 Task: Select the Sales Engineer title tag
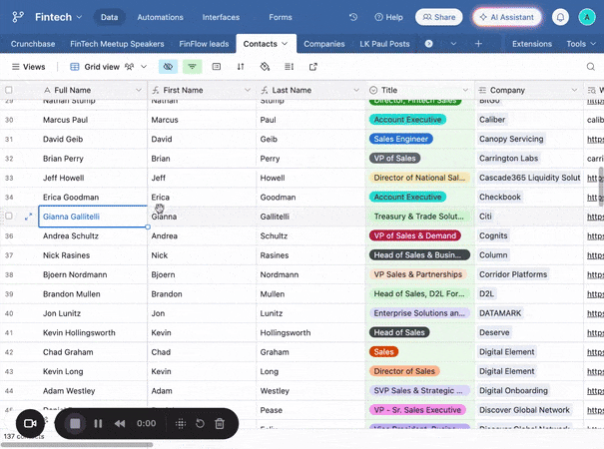pos(400,139)
